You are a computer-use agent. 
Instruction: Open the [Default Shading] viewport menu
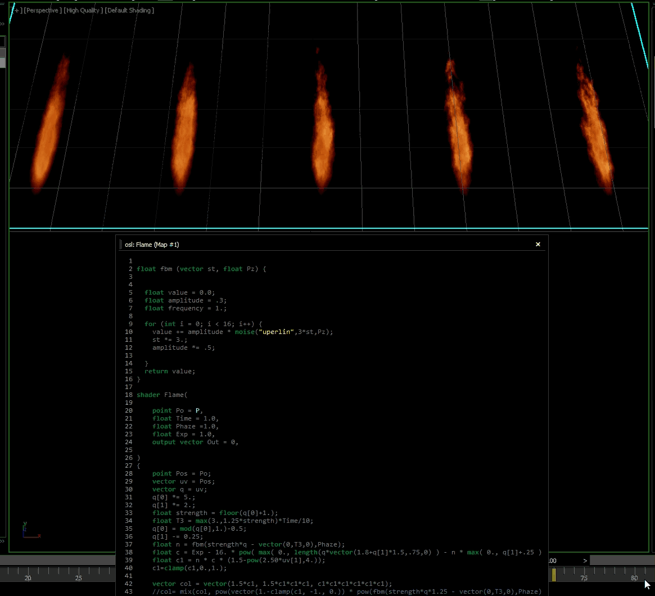(130, 10)
